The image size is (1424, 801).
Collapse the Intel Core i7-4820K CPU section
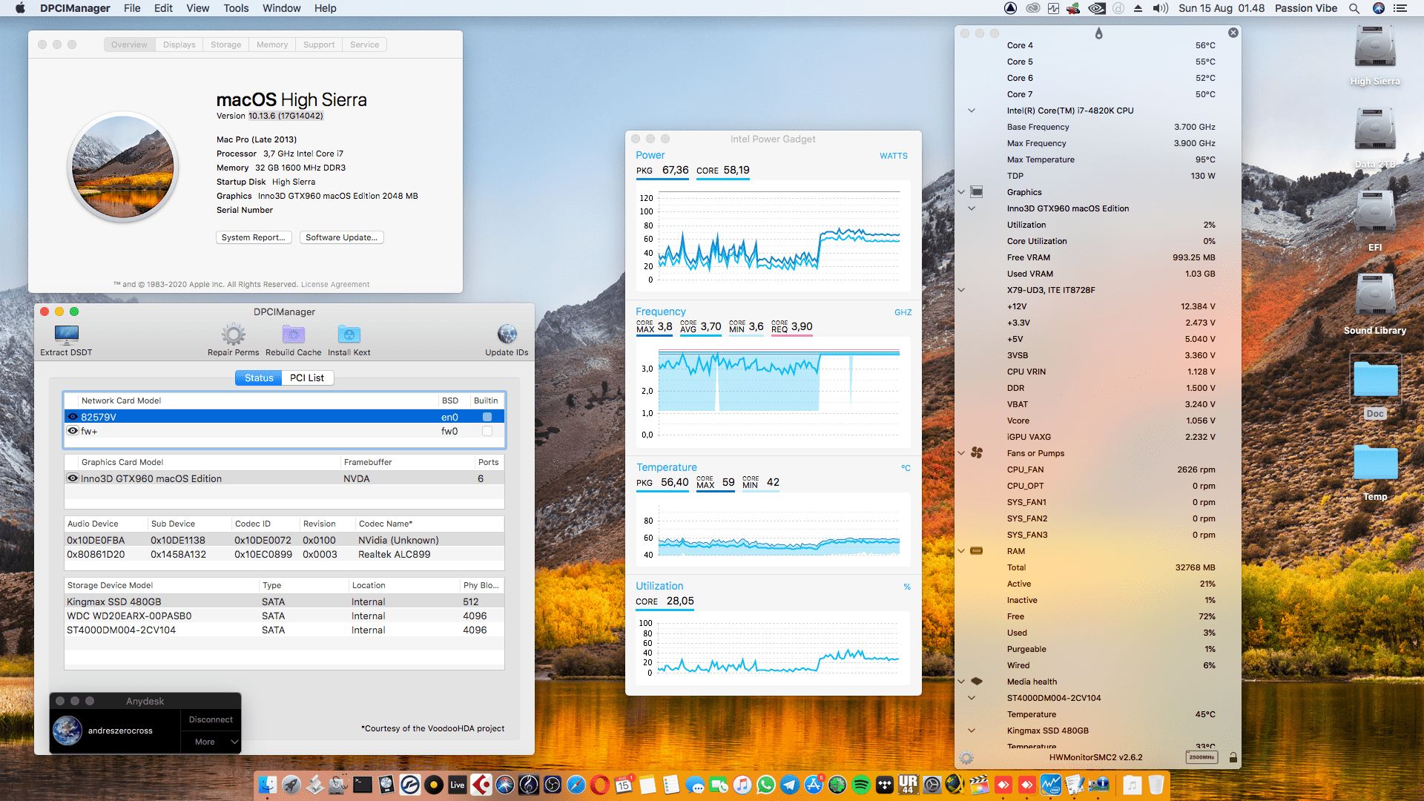972,111
